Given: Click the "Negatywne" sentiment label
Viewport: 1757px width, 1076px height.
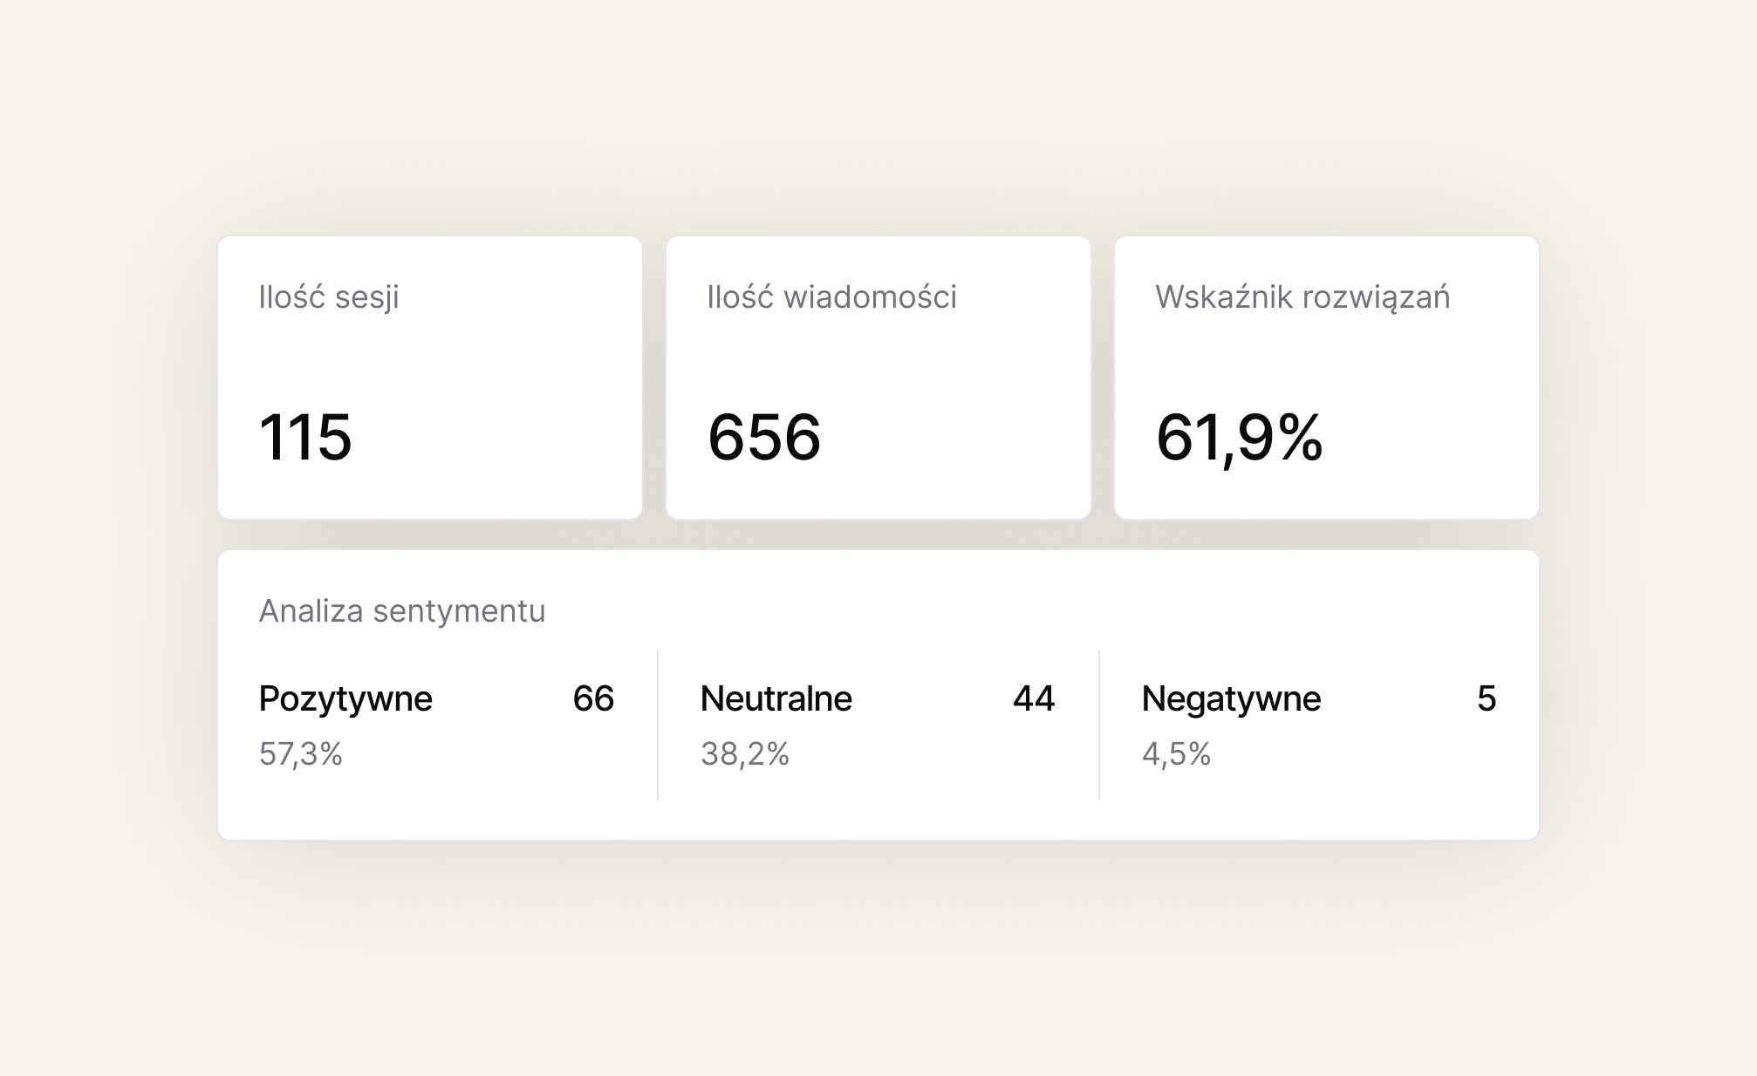Looking at the screenshot, I should click(x=1231, y=698).
